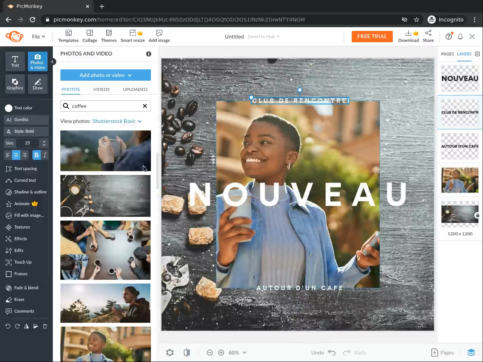Open the help question mark

449,37
